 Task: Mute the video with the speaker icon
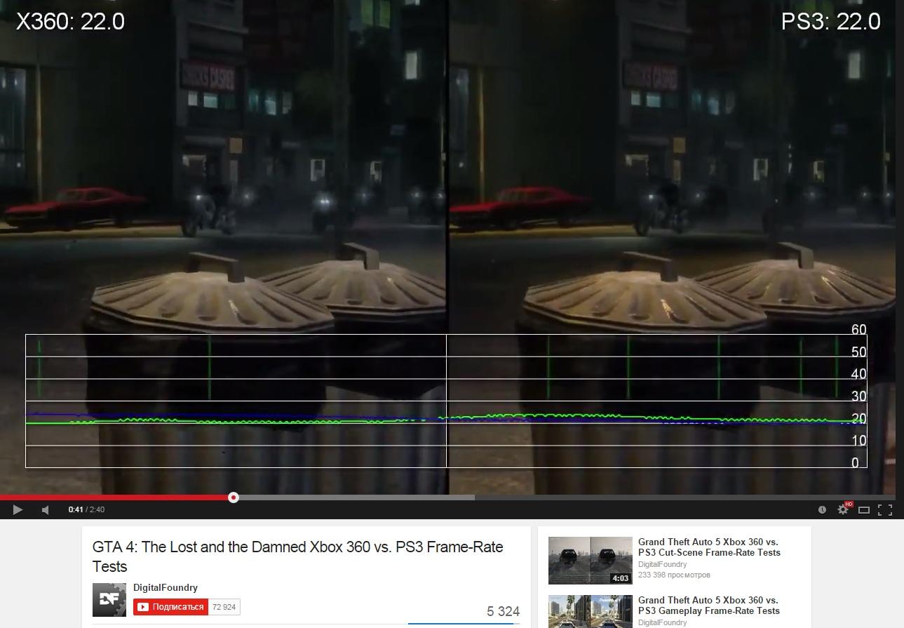coord(46,509)
